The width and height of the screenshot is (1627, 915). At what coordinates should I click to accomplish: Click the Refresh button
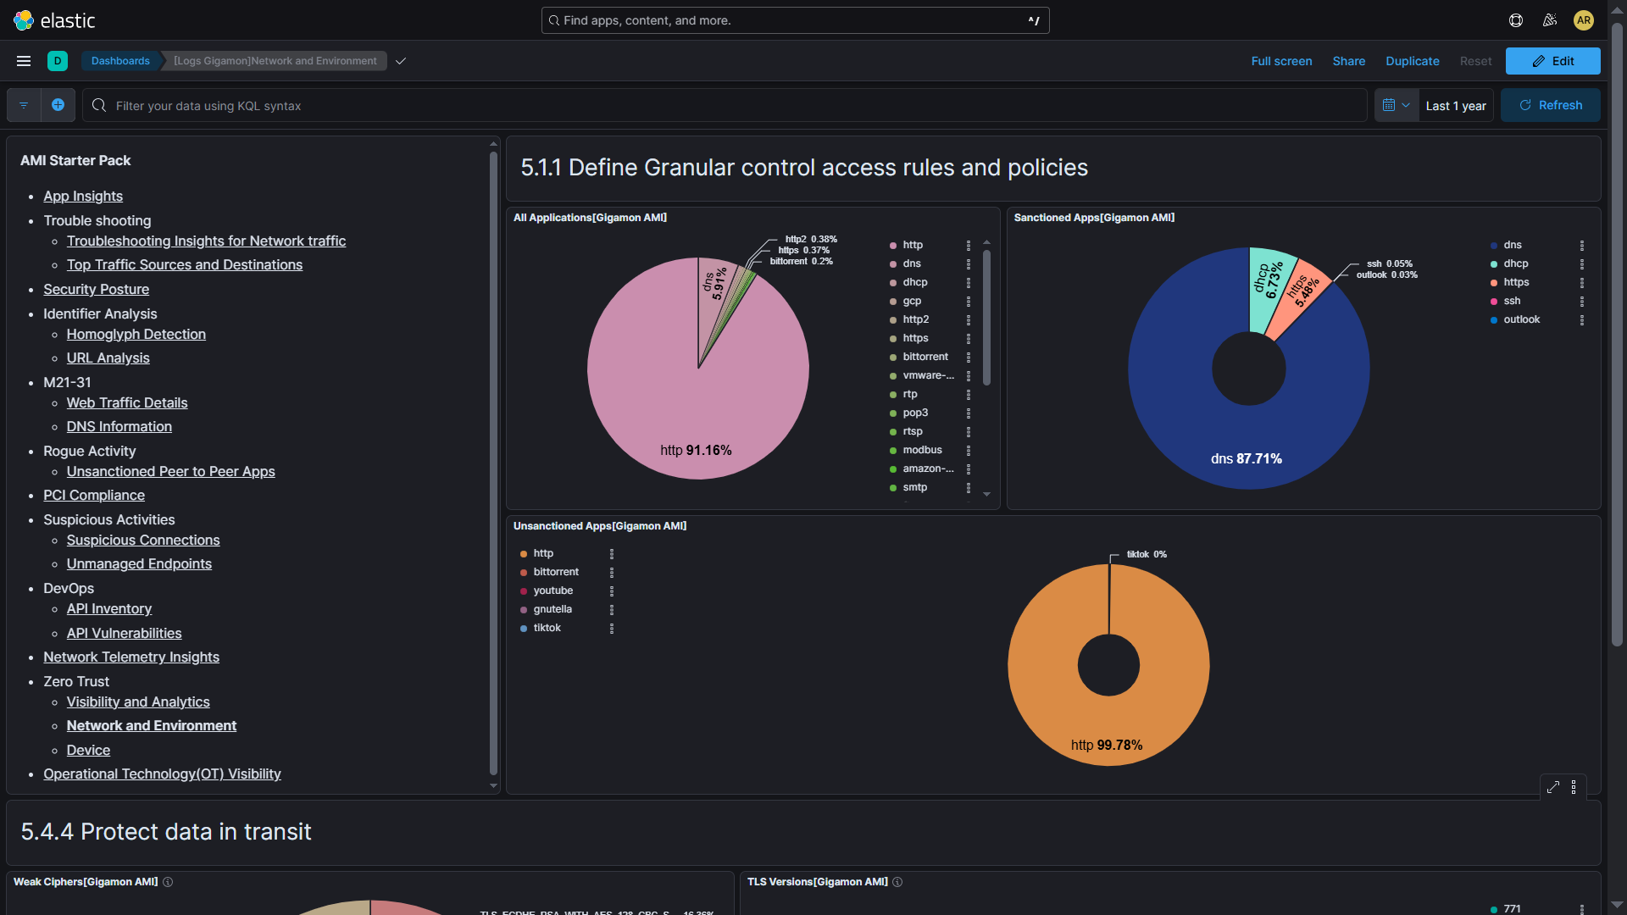[x=1550, y=104]
